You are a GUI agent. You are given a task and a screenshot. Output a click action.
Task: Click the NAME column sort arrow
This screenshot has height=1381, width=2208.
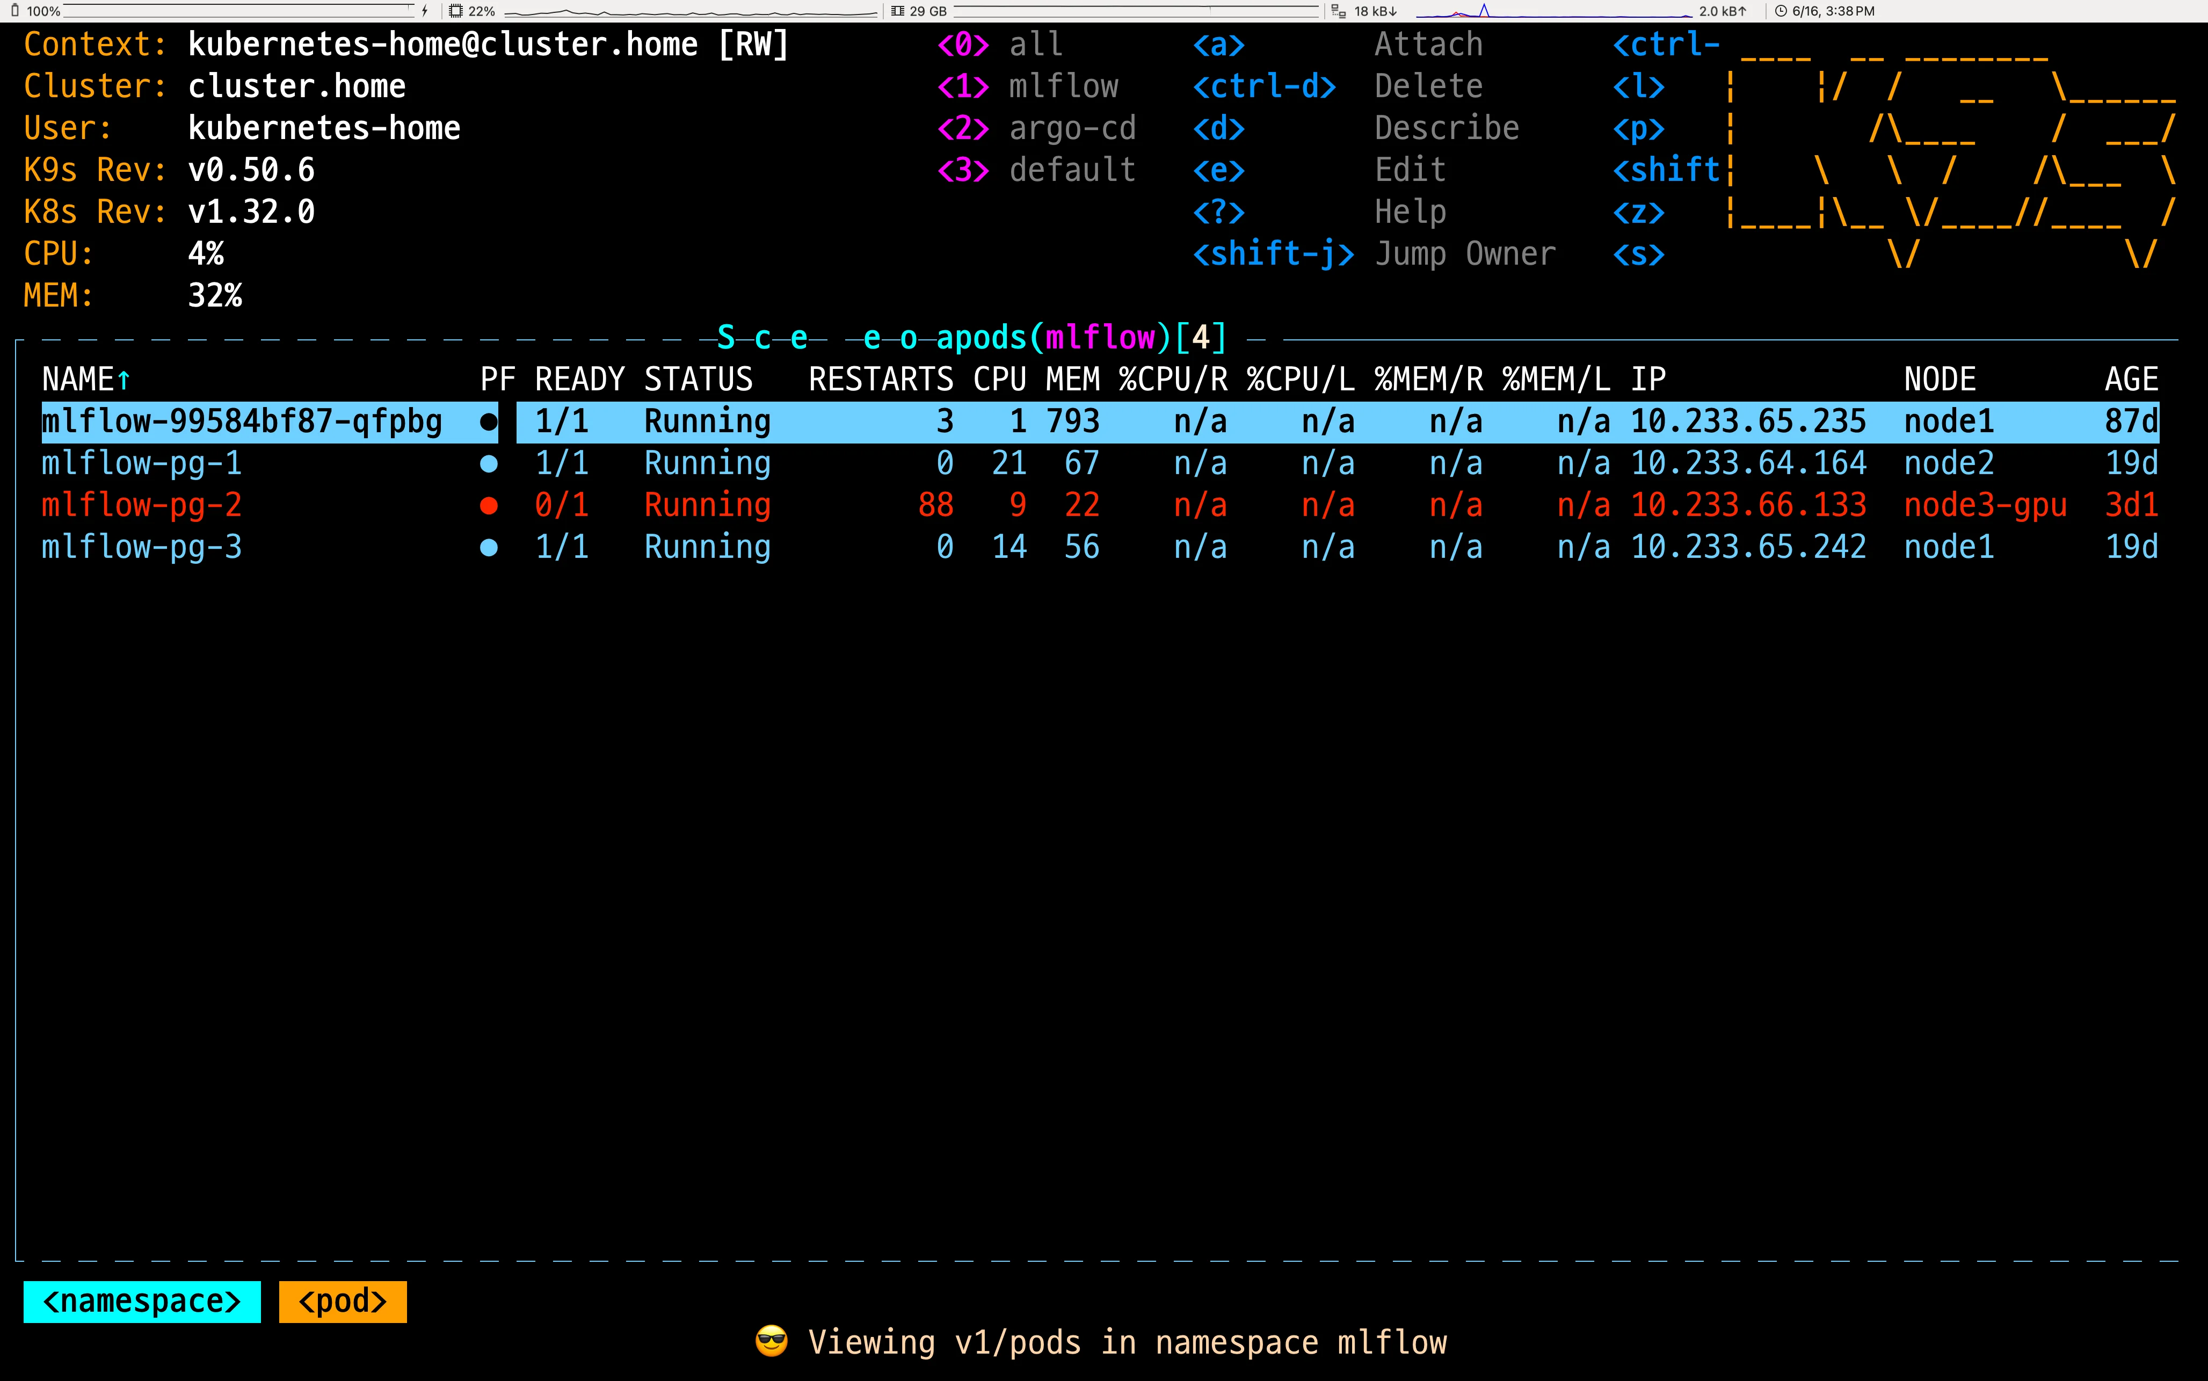point(124,379)
